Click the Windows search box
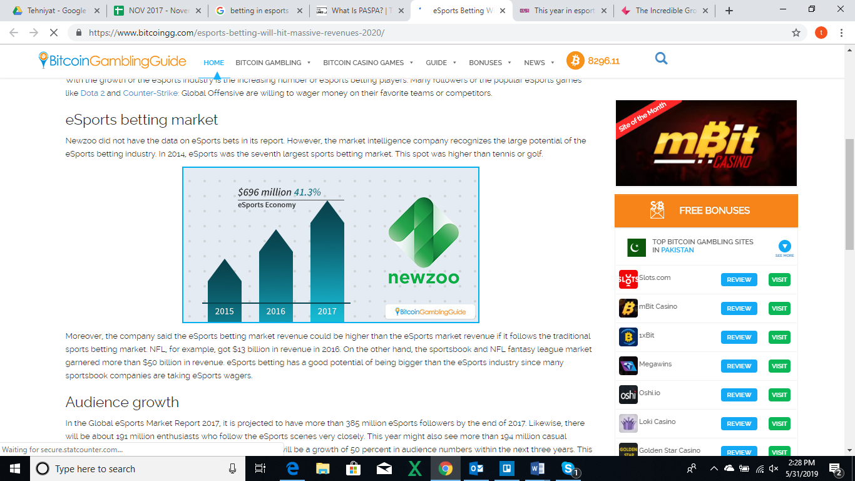The width and height of the screenshot is (855, 481). (138, 468)
